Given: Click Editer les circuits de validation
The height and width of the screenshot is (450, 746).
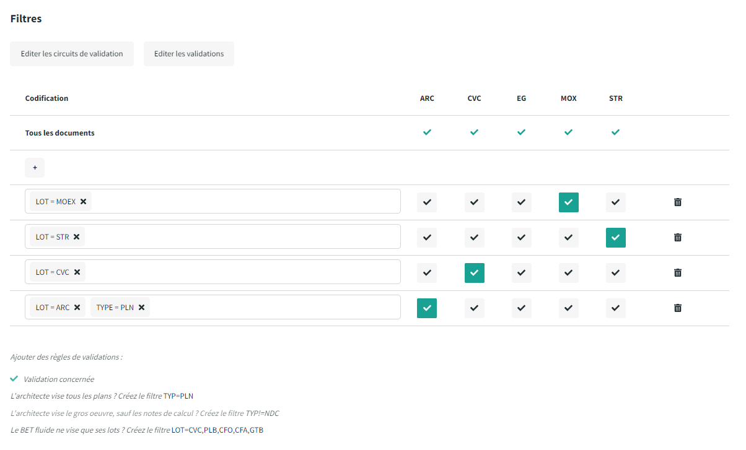Looking at the screenshot, I should [72, 54].
